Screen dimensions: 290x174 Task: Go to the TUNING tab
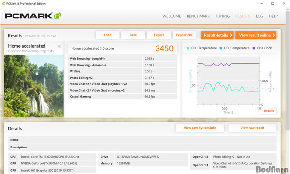(222, 16)
